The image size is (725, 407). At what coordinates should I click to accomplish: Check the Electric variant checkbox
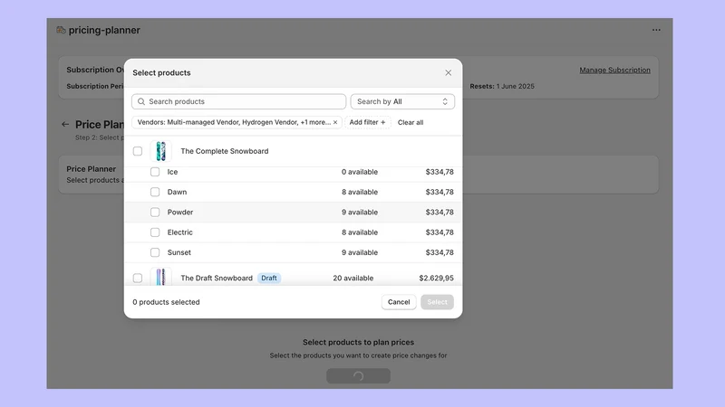155,232
